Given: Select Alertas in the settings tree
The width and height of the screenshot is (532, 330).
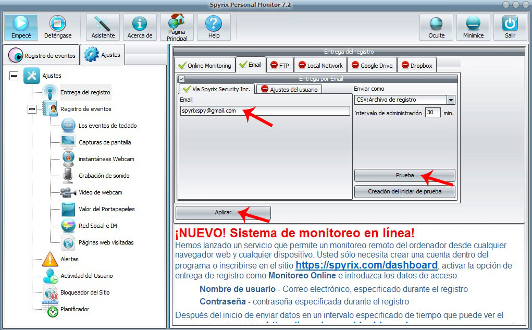Looking at the screenshot, I should point(69,259).
